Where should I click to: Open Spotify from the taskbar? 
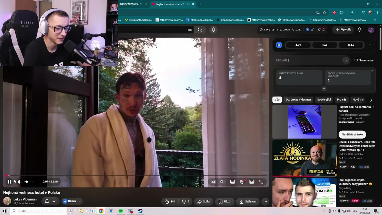pos(121,211)
